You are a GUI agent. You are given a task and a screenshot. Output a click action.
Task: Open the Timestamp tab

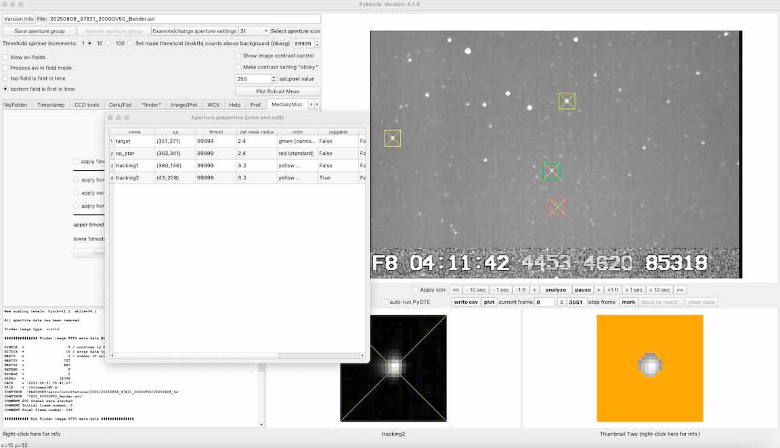coord(51,105)
